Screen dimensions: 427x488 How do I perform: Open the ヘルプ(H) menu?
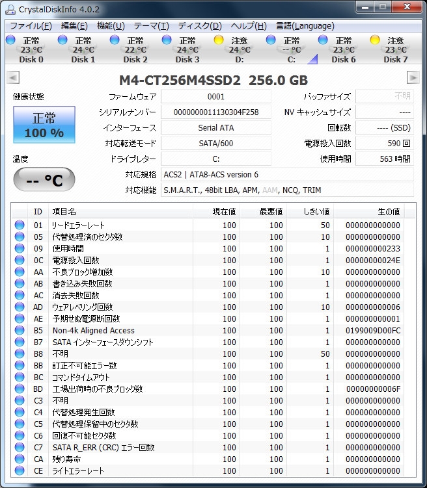[249, 26]
